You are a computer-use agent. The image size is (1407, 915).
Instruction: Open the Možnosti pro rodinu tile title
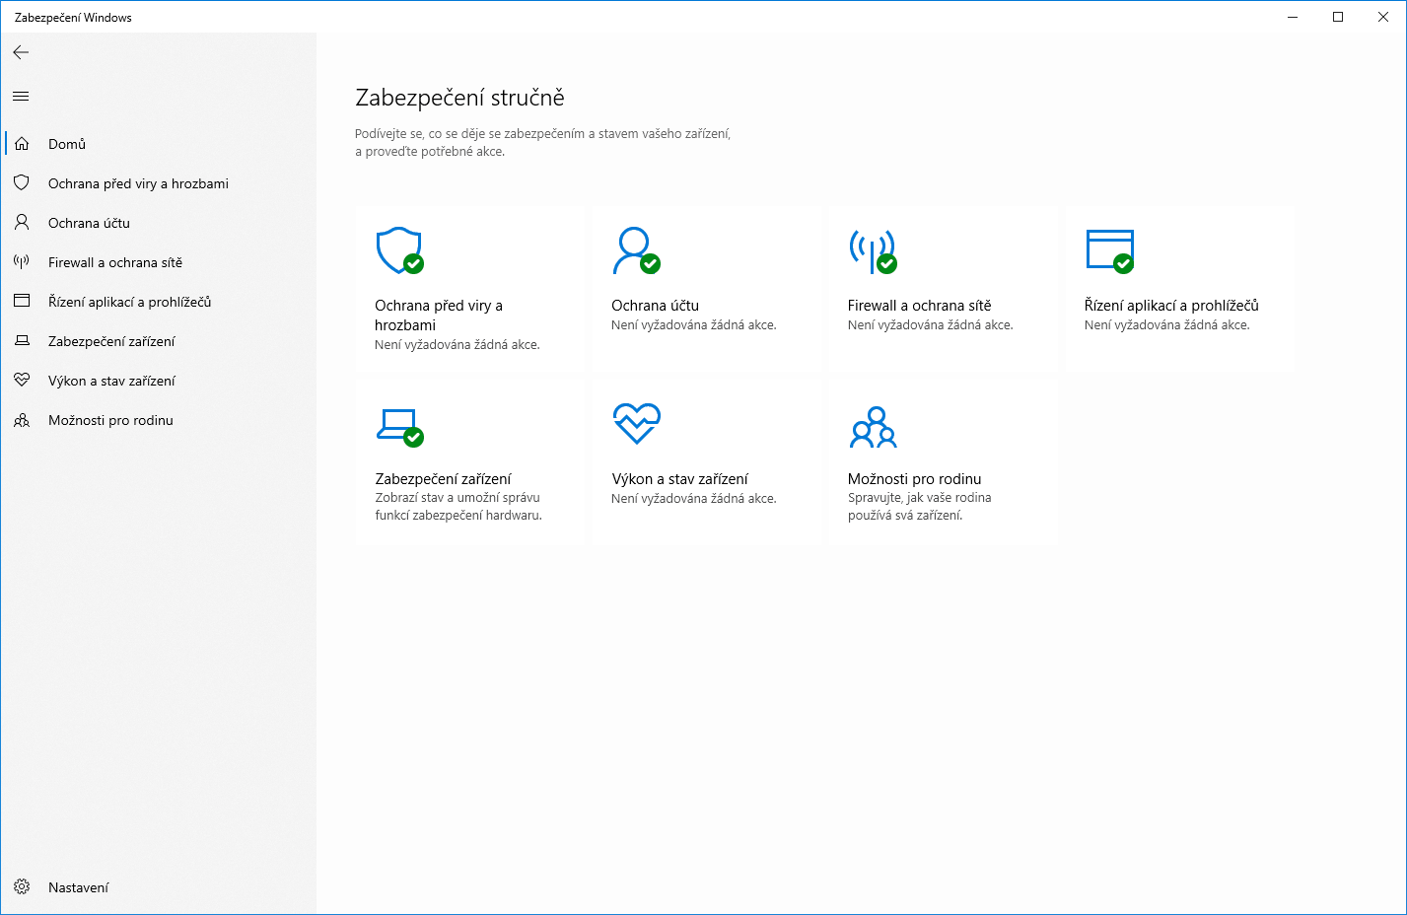(914, 479)
